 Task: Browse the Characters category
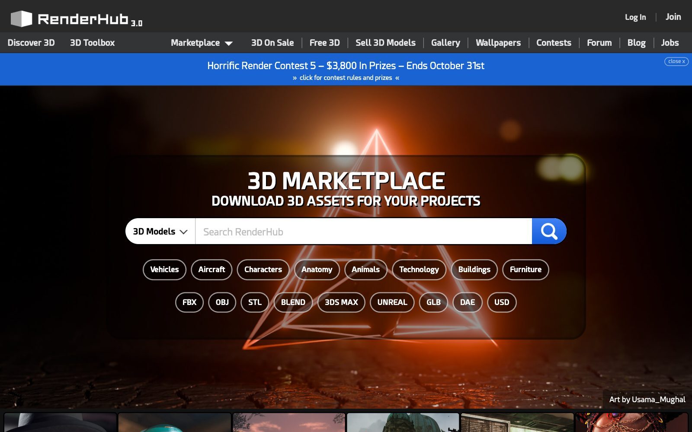pos(263,270)
